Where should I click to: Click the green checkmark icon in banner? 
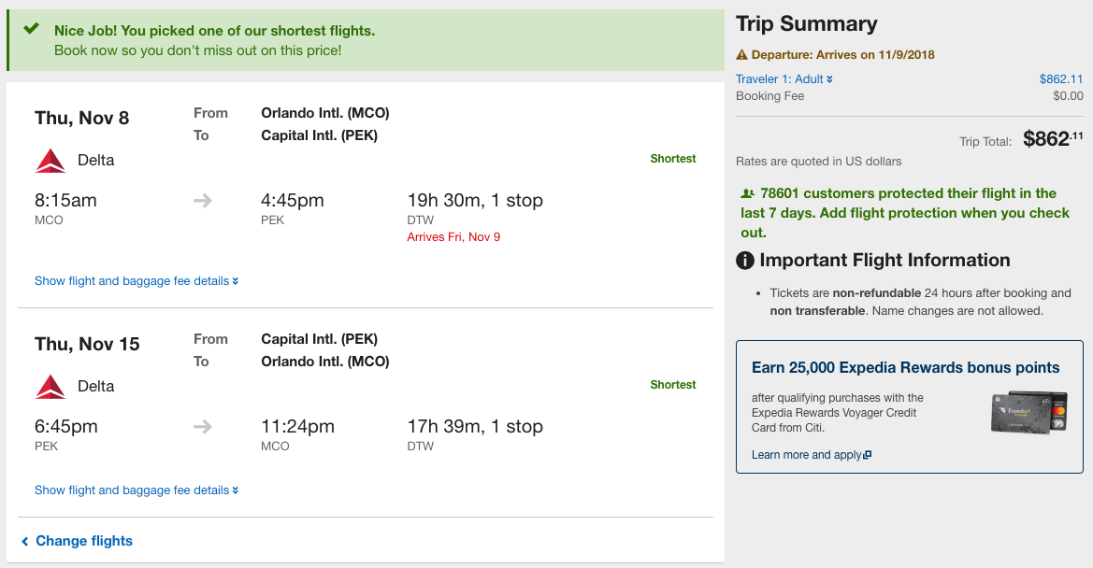tap(31, 29)
